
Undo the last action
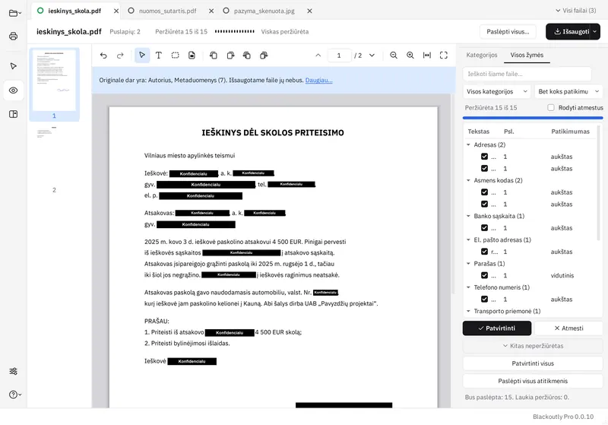click(103, 56)
